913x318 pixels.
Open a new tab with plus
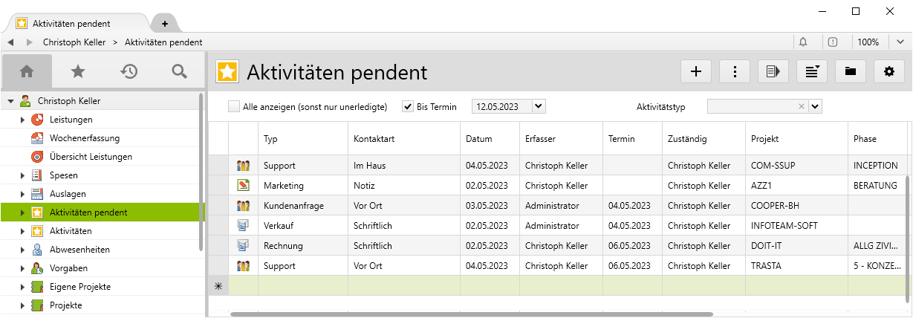point(165,23)
